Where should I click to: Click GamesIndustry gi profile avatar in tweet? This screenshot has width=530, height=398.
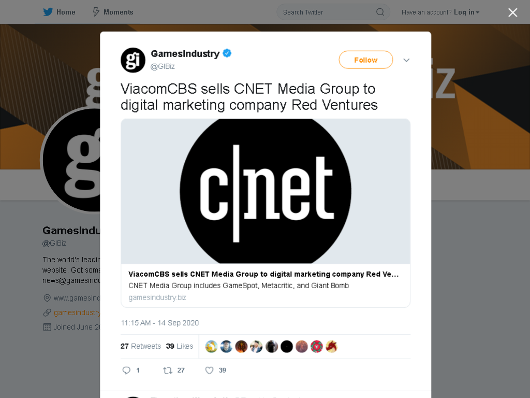[x=133, y=60]
